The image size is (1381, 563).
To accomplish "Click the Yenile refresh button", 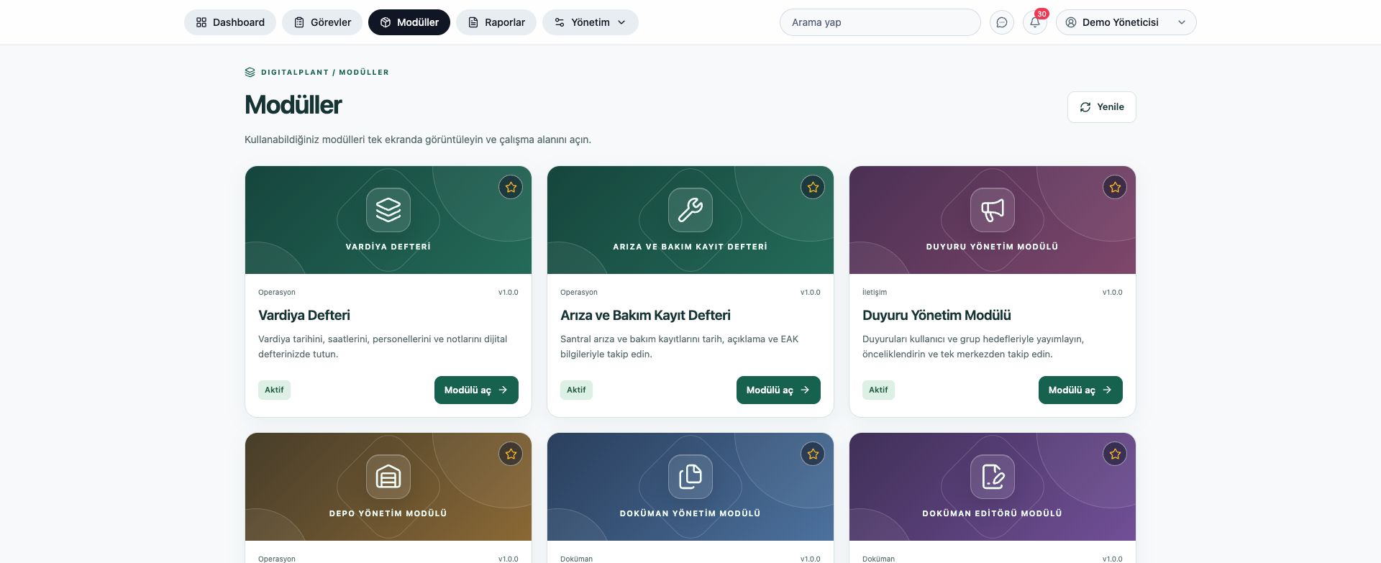I will (1102, 107).
